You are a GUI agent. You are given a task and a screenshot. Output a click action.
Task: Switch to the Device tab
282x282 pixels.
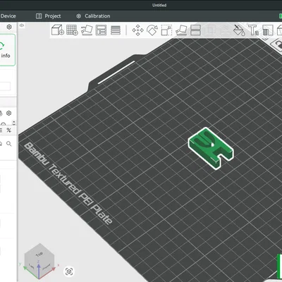click(8, 16)
